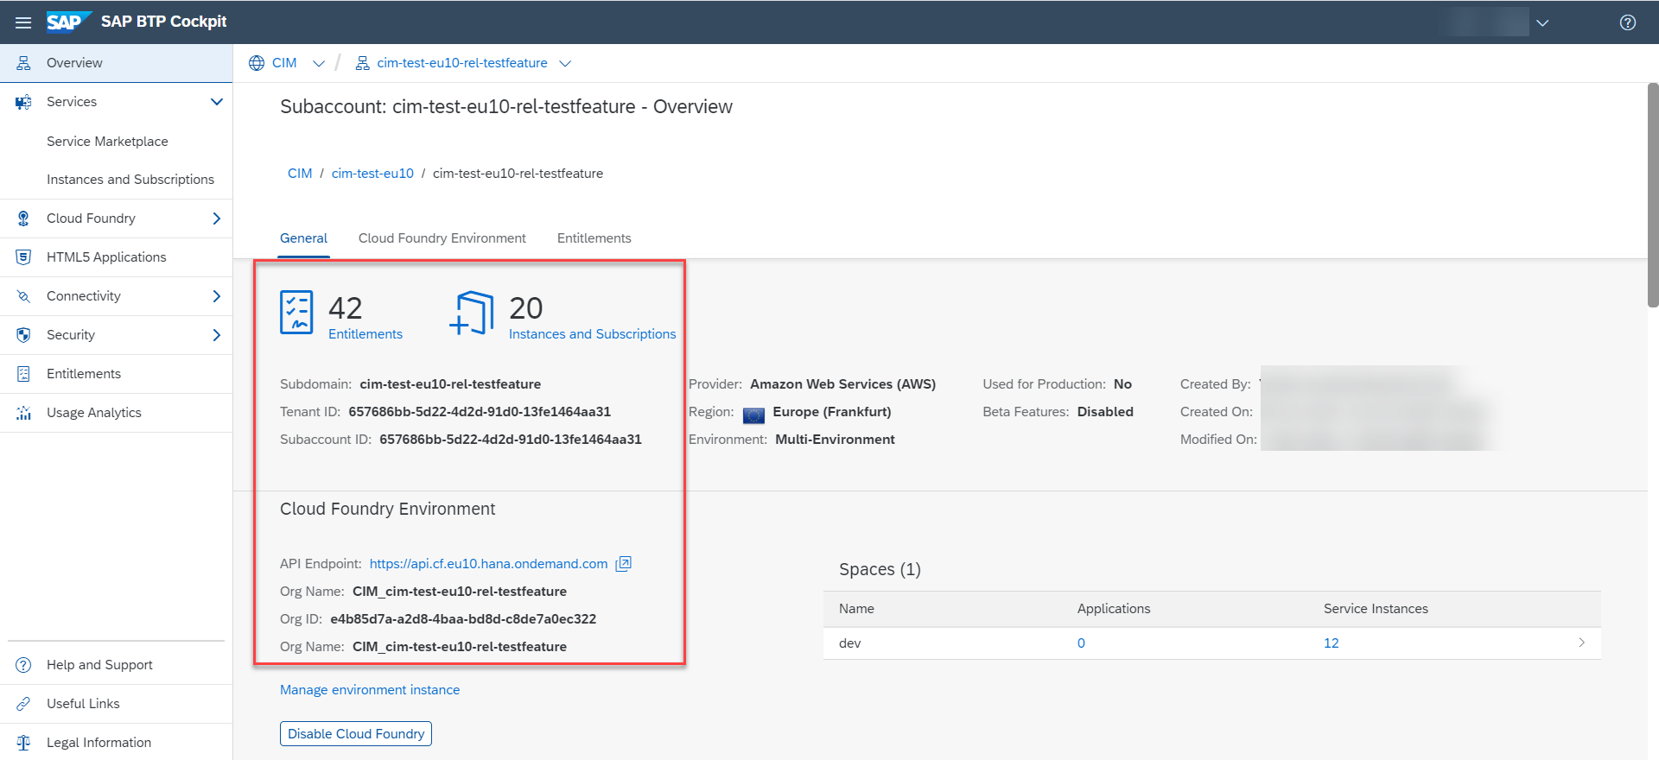The height and width of the screenshot is (760, 1659).
Task: Expand the Cloud Foundry sidebar section
Action: coord(216,218)
